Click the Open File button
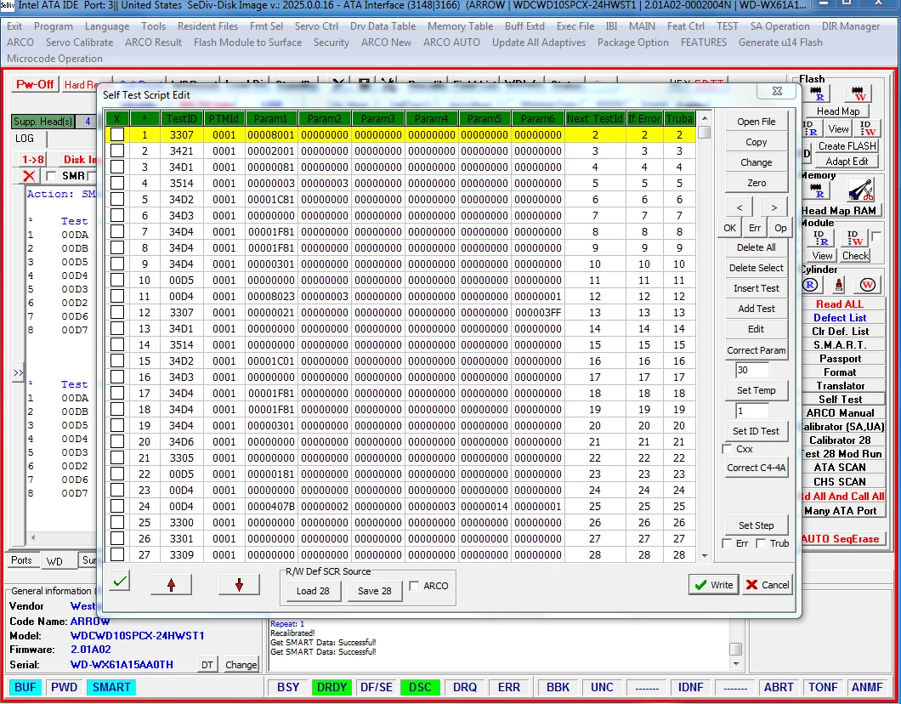901x704 pixels. [756, 122]
